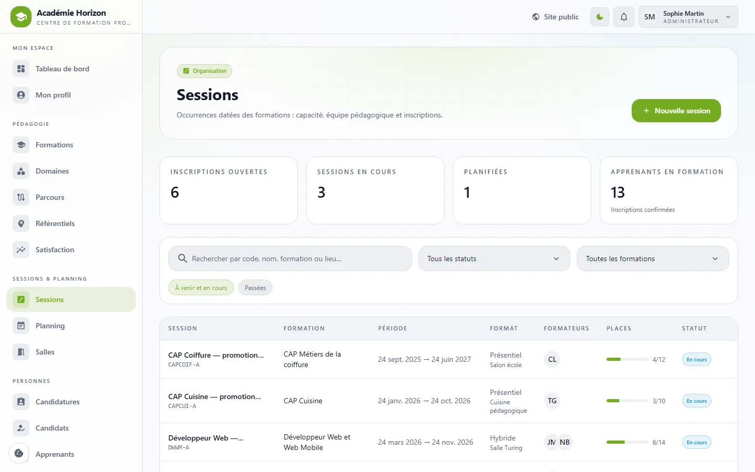Viewport: 755px width, 472px height.
Task: Open the 'Tous les statuts' dropdown
Action: click(494, 259)
